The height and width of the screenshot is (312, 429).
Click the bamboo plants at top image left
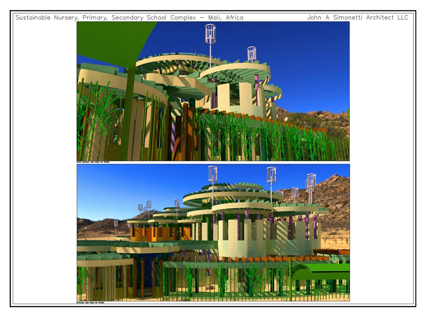click(x=97, y=118)
